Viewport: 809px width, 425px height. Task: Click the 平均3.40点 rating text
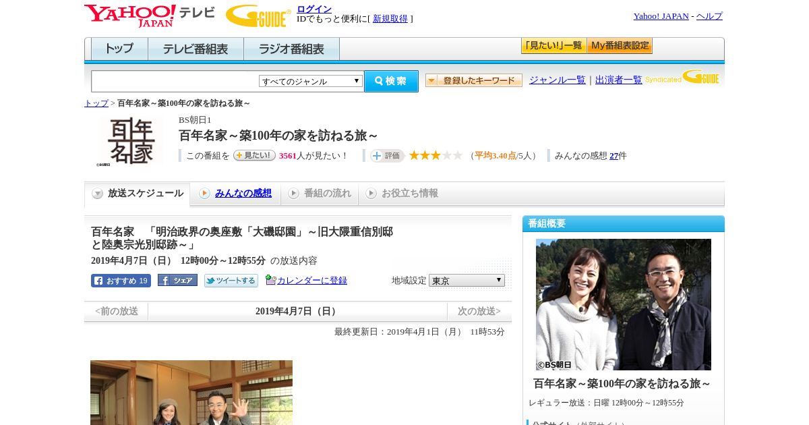click(495, 156)
